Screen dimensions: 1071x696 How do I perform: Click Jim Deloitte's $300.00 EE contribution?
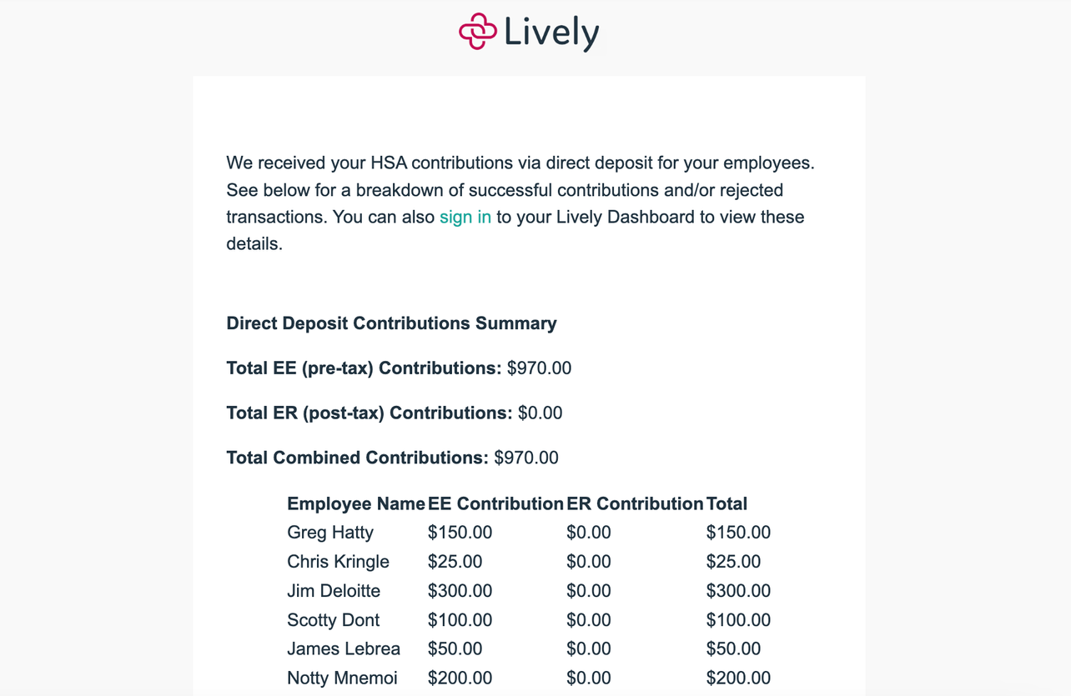click(x=460, y=591)
